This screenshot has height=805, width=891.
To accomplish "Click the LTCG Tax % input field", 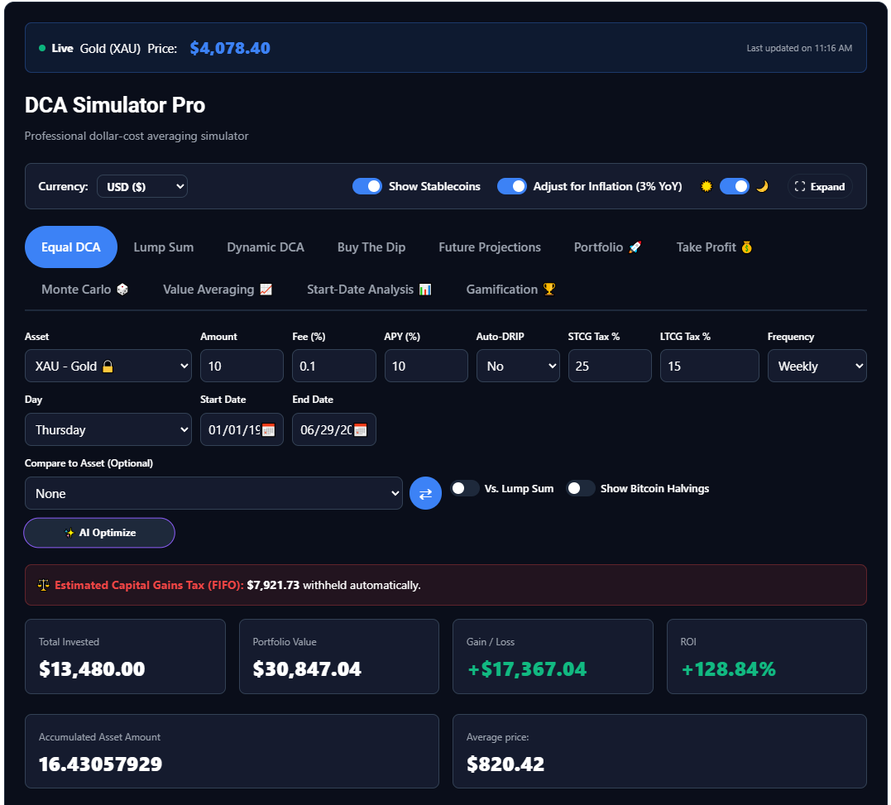I will click(709, 366).
